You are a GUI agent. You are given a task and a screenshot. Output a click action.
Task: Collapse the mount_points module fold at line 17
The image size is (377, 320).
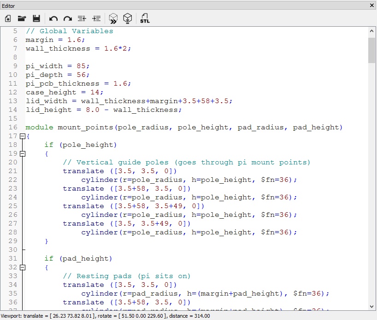coord(22,136)
